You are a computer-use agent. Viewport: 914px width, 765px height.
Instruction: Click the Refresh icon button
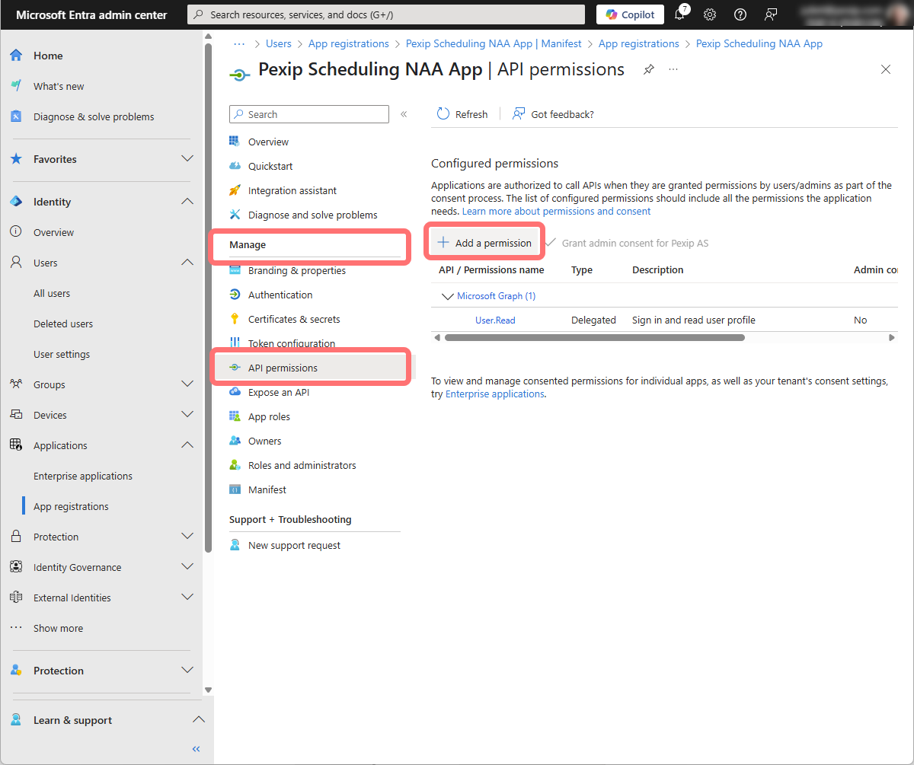[x=443, y=114]
